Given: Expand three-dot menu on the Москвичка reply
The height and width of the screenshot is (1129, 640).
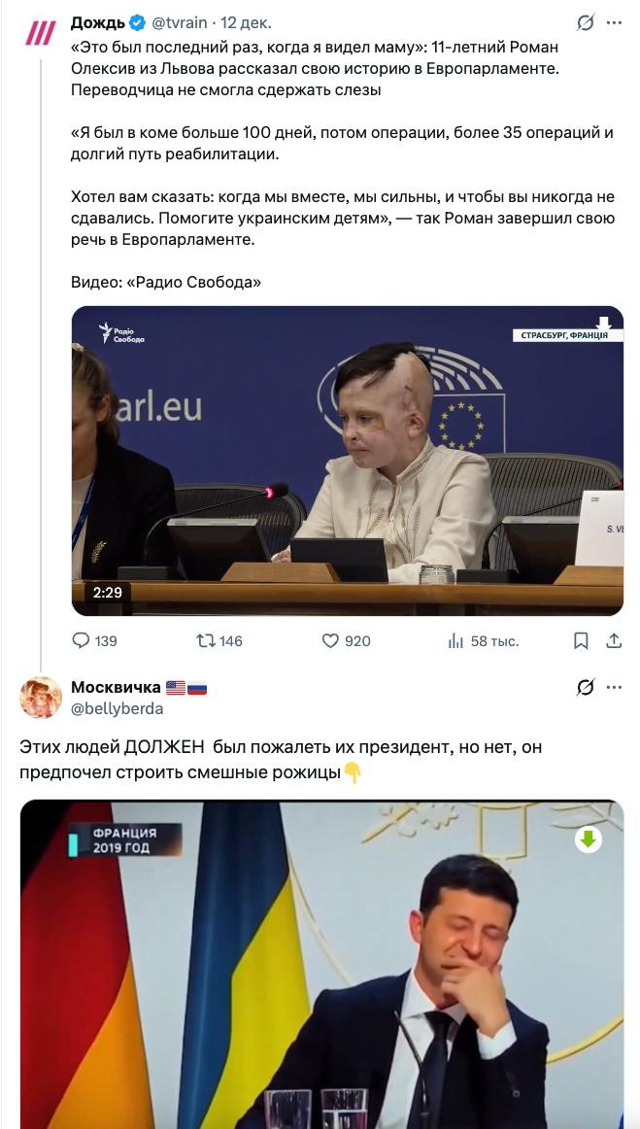Looking at the screenshot, I should point(614,688).
